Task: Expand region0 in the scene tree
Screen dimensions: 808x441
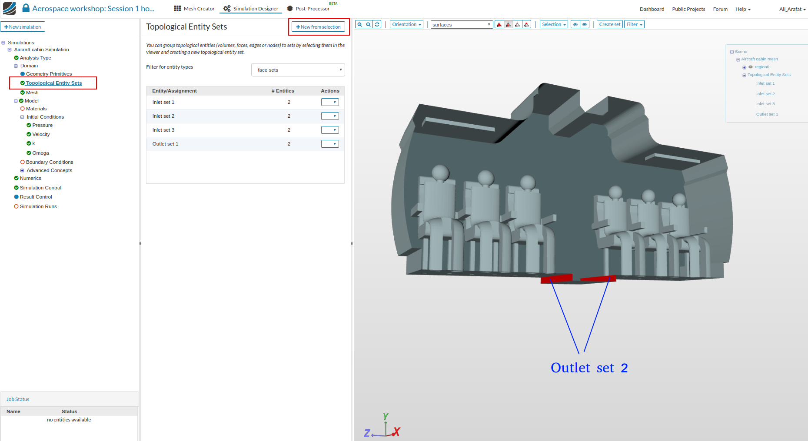Action: tap(744, 67)
